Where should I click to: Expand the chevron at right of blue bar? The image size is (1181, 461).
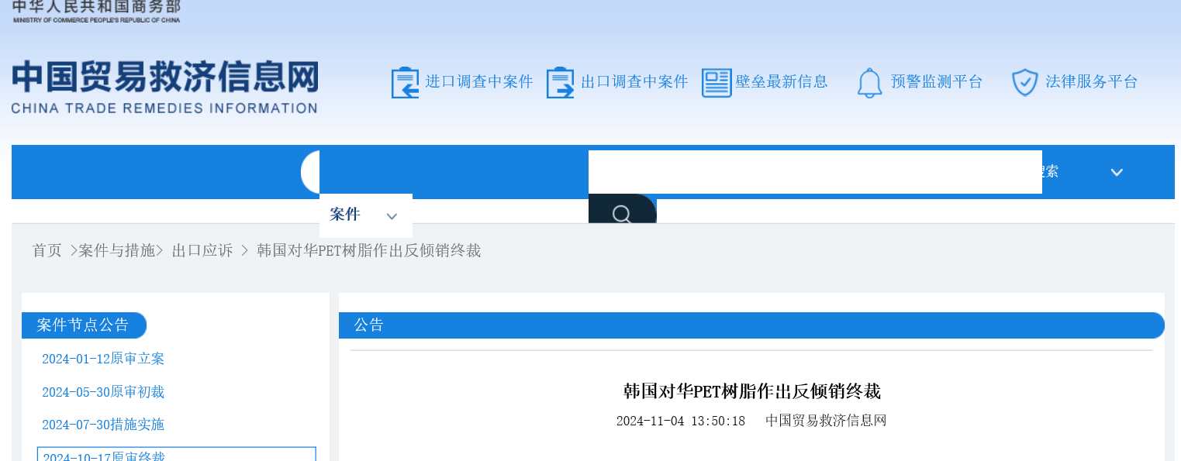[1117, 172]
